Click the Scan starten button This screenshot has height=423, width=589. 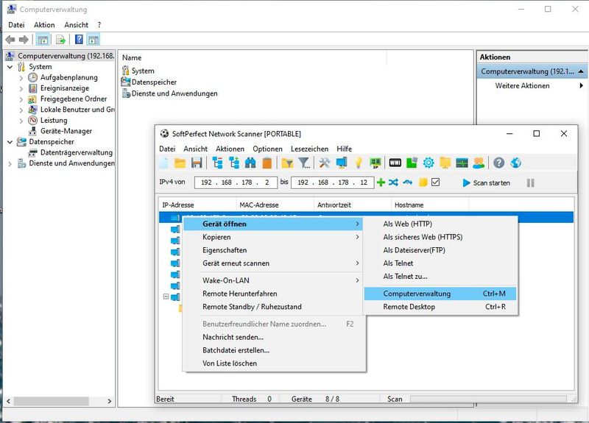(x=486, y=182)
